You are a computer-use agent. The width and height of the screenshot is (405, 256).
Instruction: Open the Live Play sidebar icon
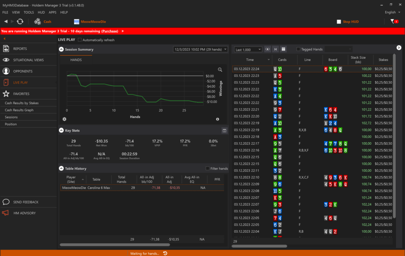tap(6, 82)
